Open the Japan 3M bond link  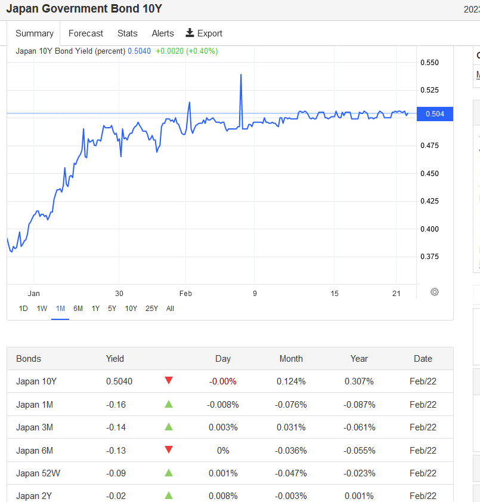[35, 427]
